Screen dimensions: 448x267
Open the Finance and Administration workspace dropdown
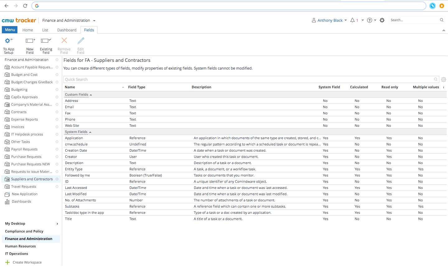pyautogui.click(x=94, y=21)
